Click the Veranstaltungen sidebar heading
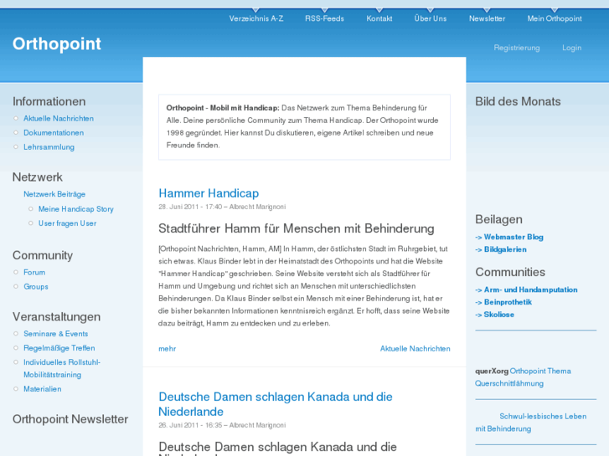The width and height of the screenshot is (609, 456). (56, 316)
